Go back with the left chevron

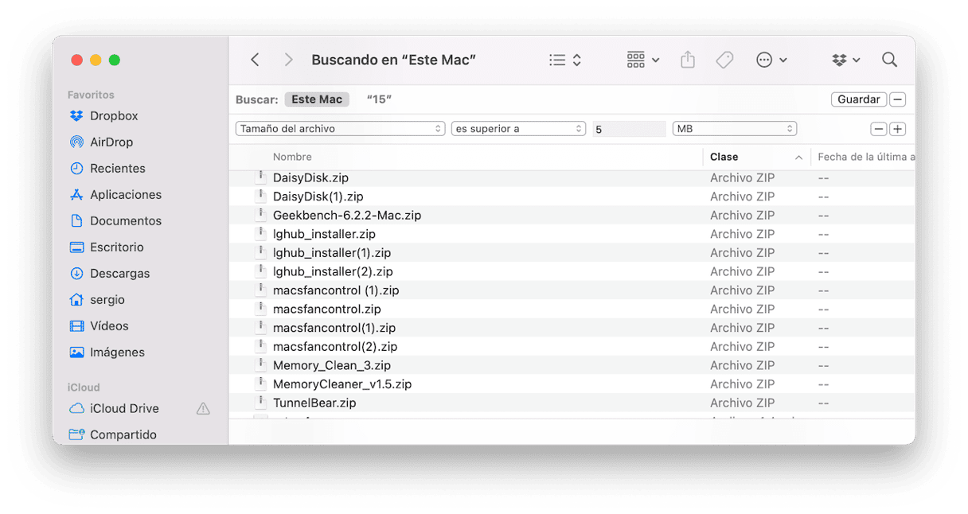[255, 60]
